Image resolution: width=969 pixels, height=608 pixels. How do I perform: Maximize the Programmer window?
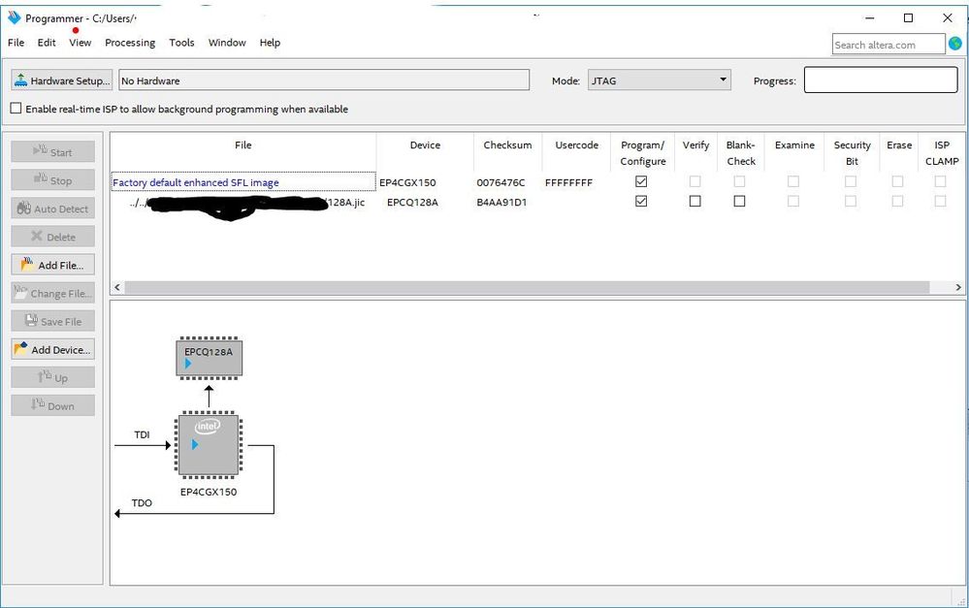[909, 17]
